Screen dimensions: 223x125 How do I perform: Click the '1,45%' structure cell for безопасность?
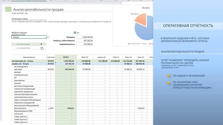[51, 108]
